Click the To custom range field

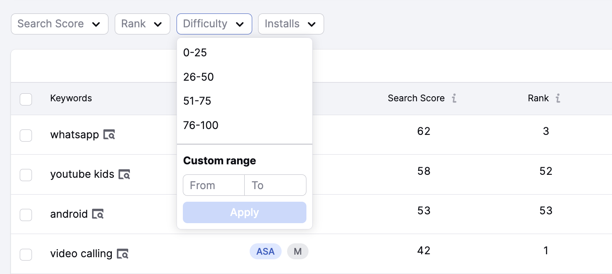[x=275, y=185]
